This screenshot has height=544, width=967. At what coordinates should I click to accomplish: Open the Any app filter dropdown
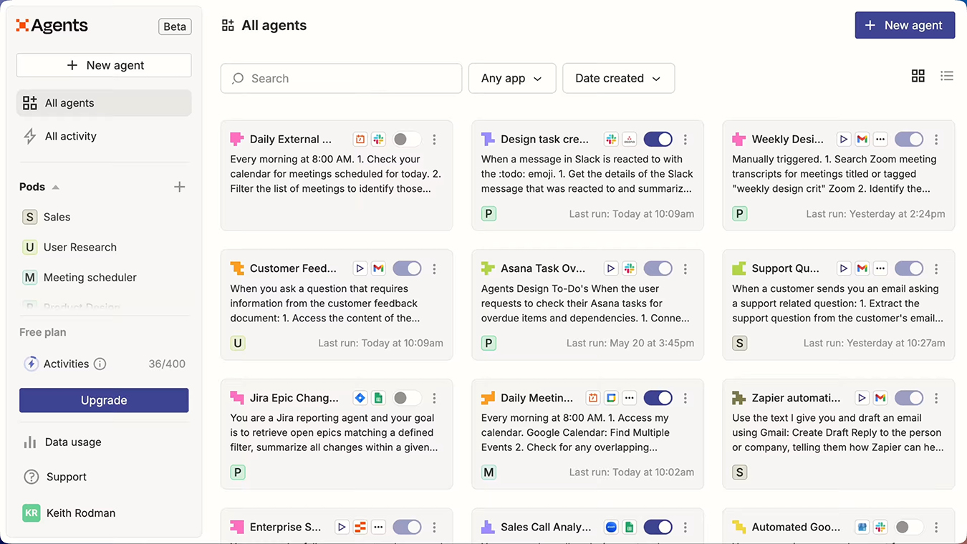pos(511,78)
